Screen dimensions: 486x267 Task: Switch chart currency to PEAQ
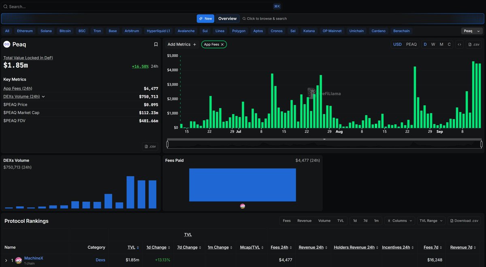tap(411, 45)
